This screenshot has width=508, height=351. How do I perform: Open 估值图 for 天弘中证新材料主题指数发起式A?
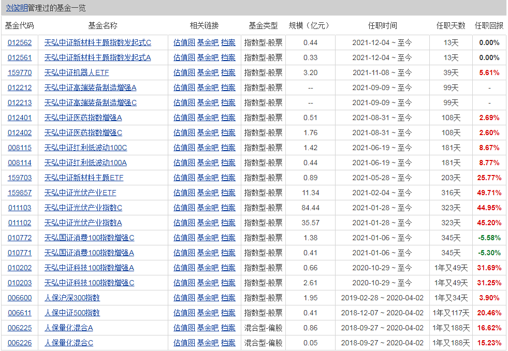tap(184, 57)
